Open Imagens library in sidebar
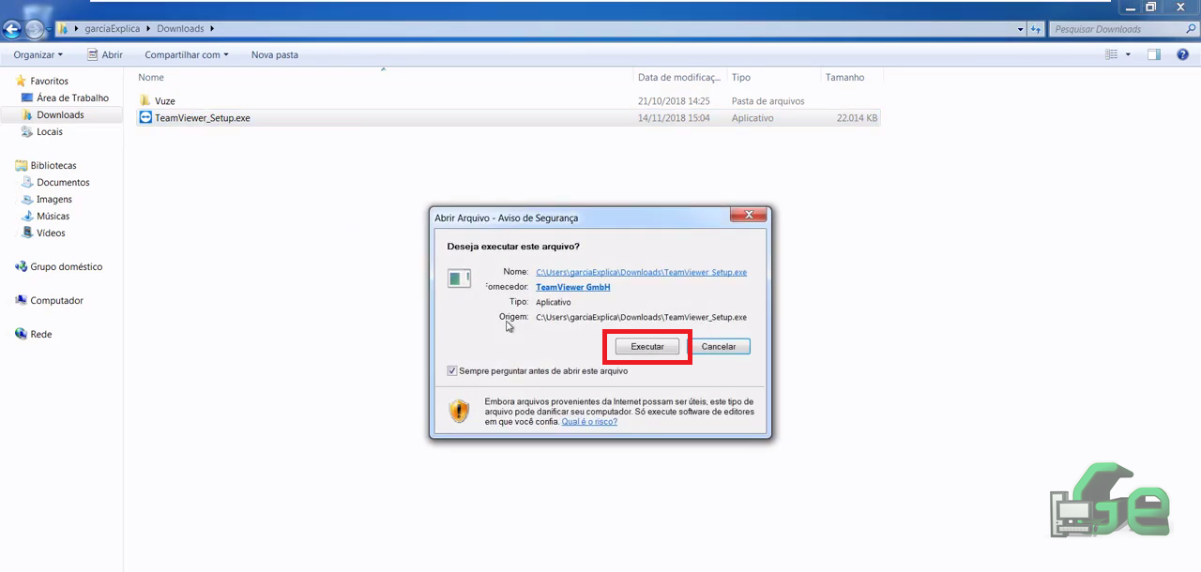1201x572 pixels. pyautogui.click(x=47, y=199)
